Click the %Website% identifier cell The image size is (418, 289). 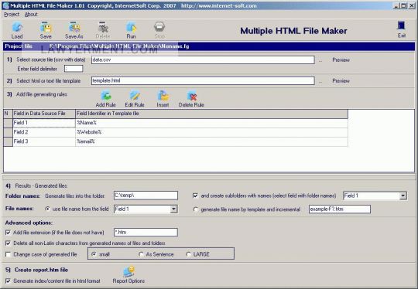211,132
